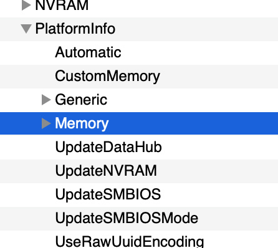The image size is (278, 248).
Task: Click blank space right of CustomMemory
Action: coord(219,77)
